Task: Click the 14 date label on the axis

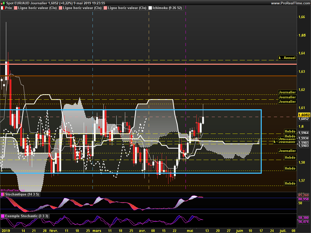Action: pos(23,230)
